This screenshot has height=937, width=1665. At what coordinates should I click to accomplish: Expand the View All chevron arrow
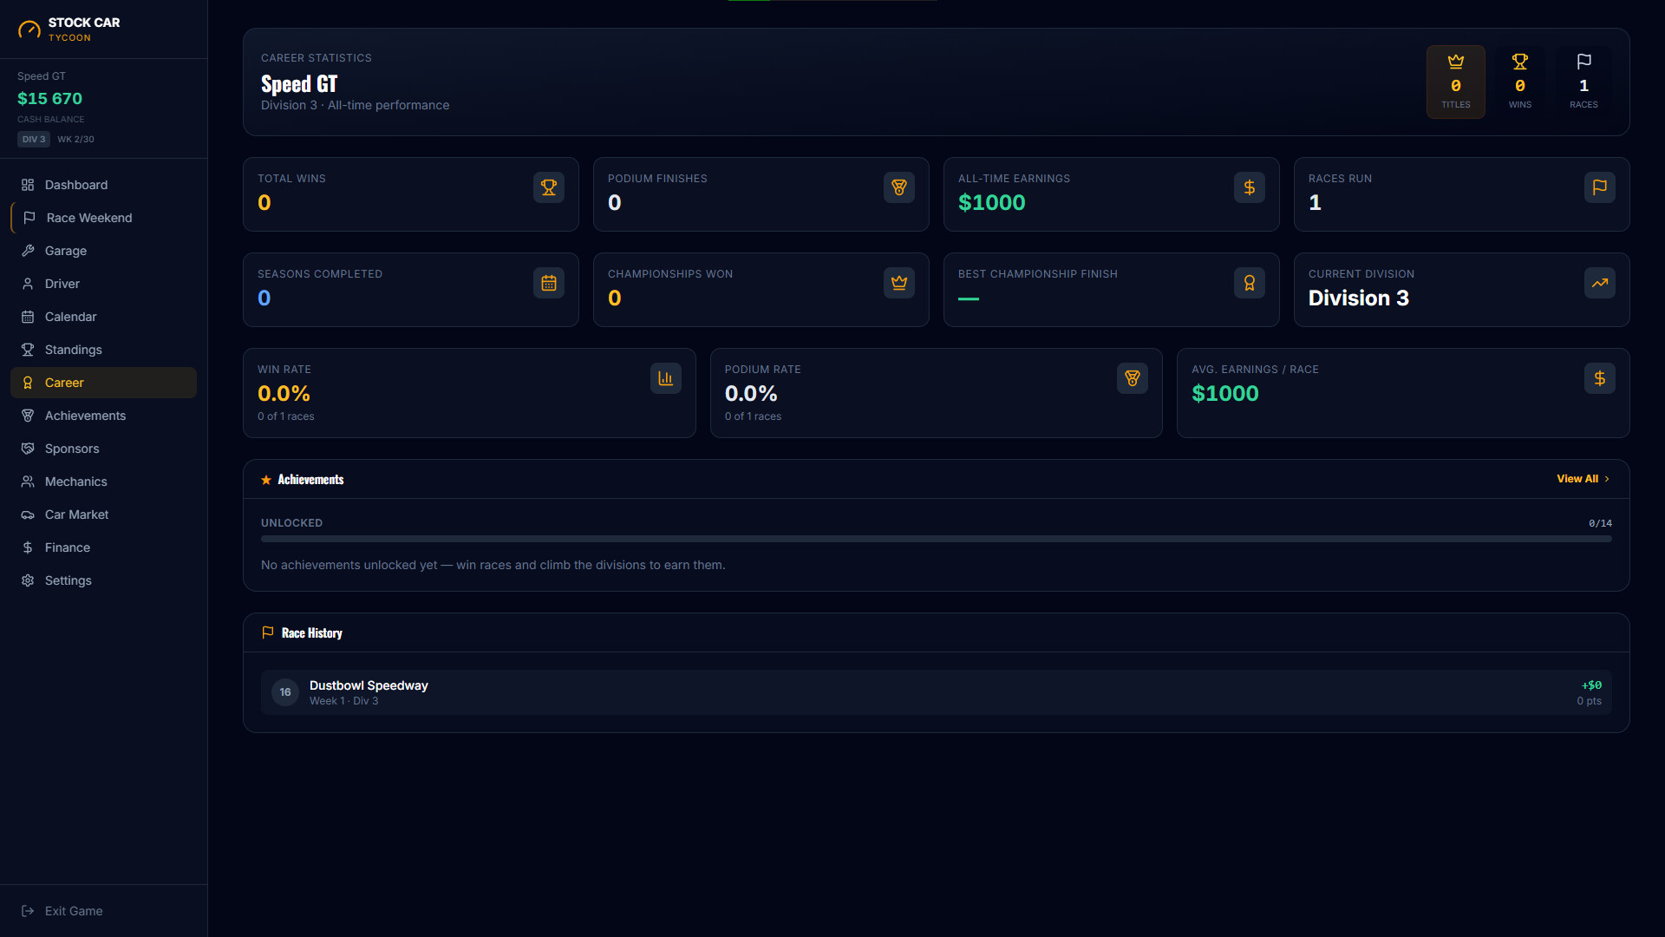click(1607, 479)
